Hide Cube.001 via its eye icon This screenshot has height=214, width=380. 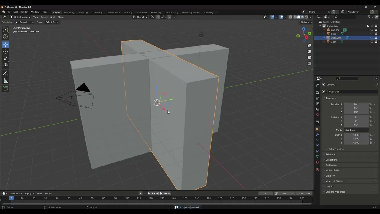[372, 38]
